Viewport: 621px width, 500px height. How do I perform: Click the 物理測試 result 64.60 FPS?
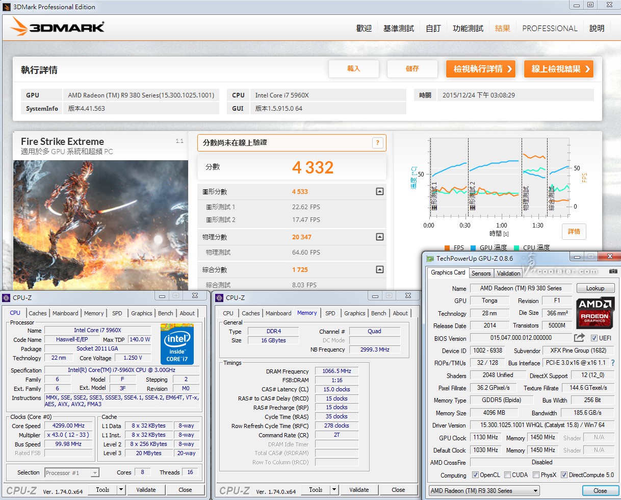(306, 253)
